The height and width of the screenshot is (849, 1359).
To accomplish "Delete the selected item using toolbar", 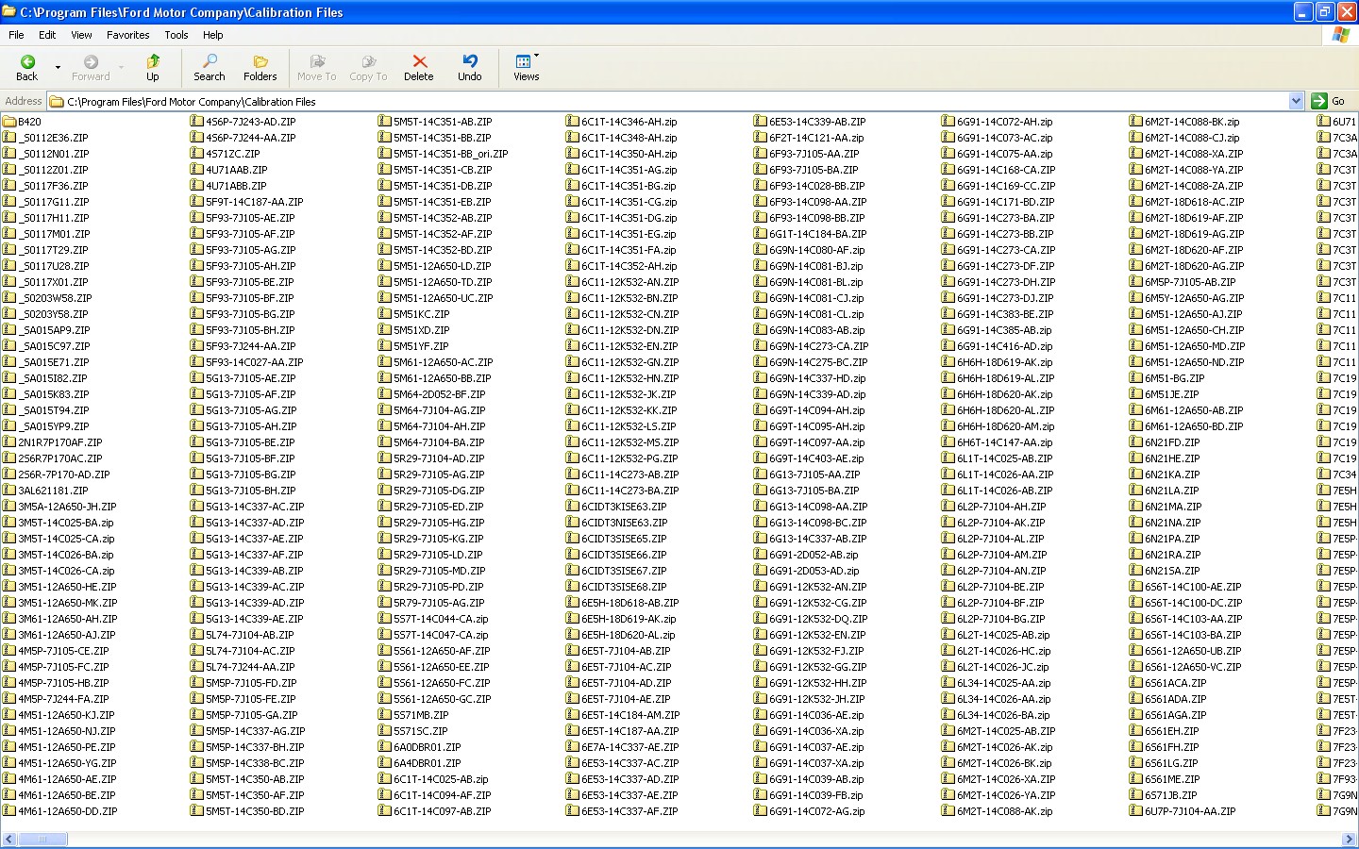I will click(x=419, y=68).
